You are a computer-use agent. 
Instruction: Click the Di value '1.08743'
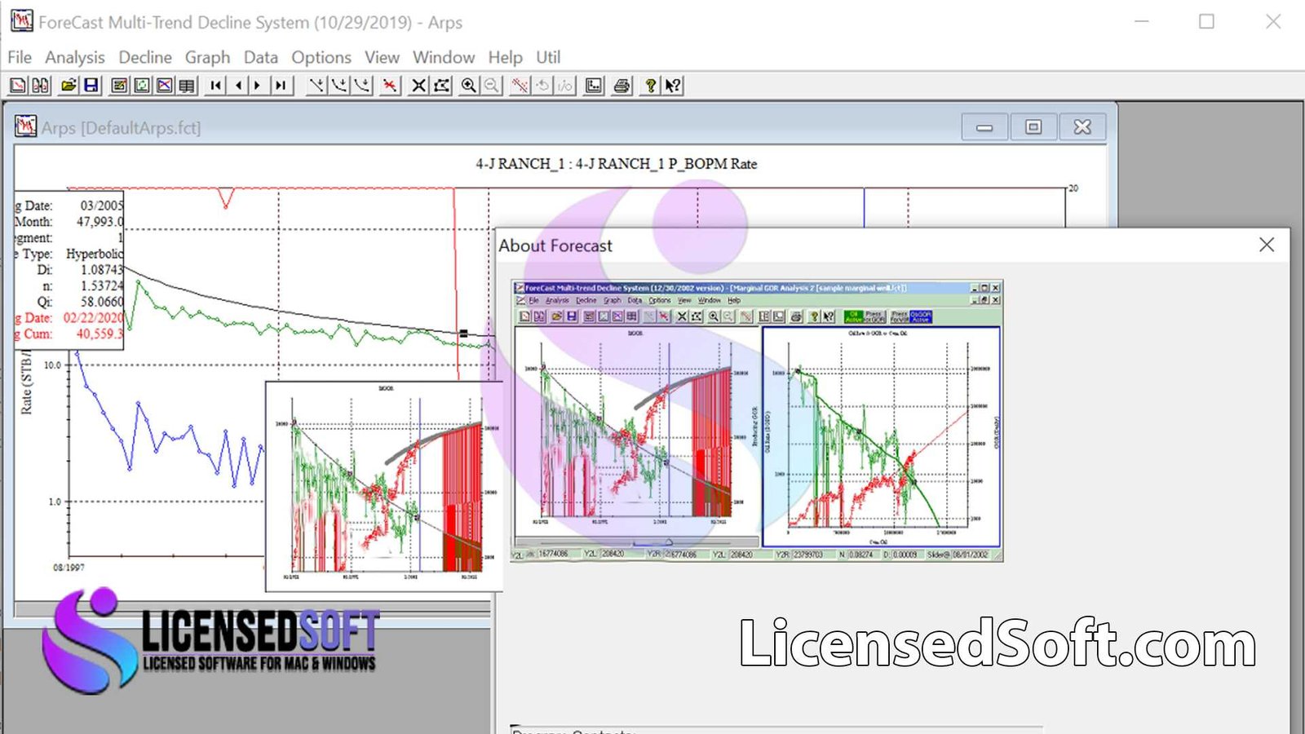click(x=101, y=270)
